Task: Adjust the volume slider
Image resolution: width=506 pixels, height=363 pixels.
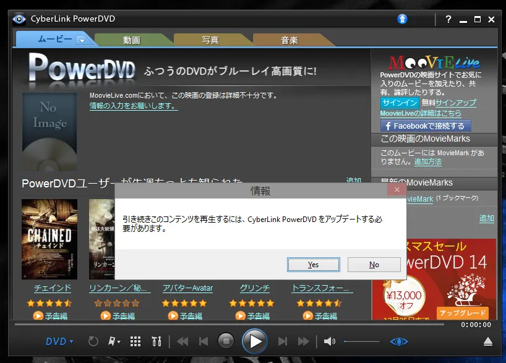Action: [362, 341]
